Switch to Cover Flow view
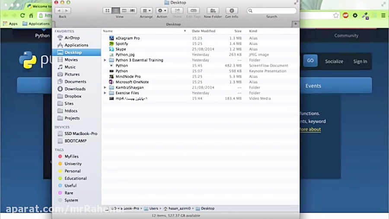This screenshot has height=219, width=389. click(132, 10)
